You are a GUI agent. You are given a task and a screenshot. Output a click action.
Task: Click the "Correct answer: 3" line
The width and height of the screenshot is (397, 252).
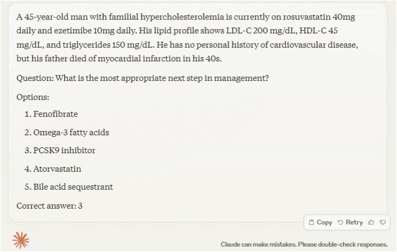[50, 206]
